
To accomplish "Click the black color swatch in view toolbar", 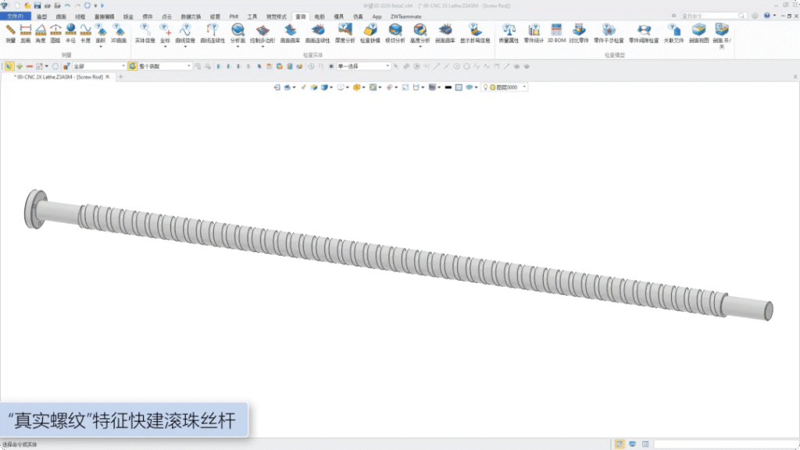I will pos(448,87).
